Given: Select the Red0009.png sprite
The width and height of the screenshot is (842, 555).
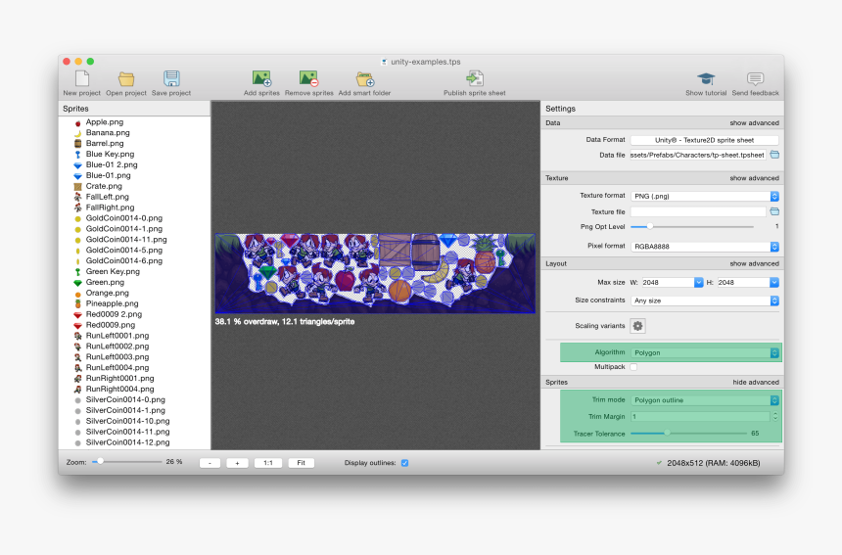Looking at the screenshot, I should pos(110,325).
